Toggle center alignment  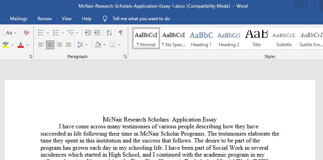(x=50, y=45)
